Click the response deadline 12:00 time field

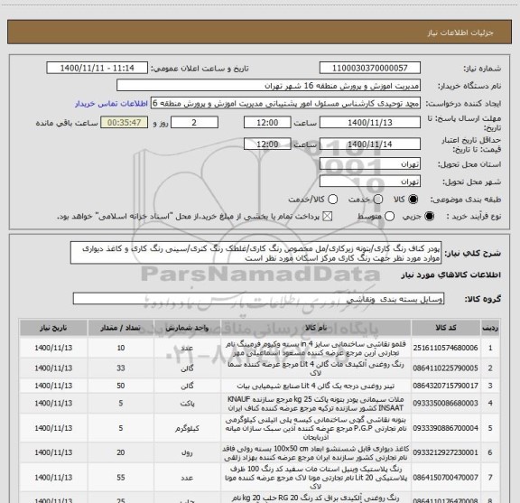coord(267,123)
